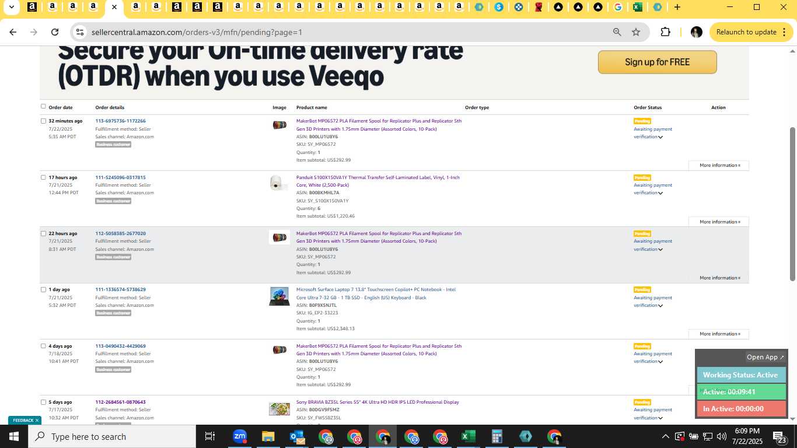Check order 113-0490432-4429069 checkbox
The height and width of the screenshot is (448, 797).
pos(43,346)
